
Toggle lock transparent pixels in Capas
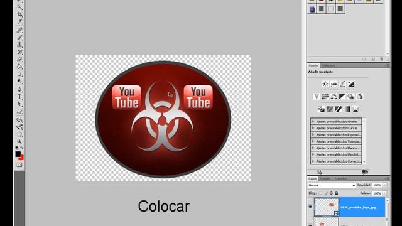tap(320, 193)
